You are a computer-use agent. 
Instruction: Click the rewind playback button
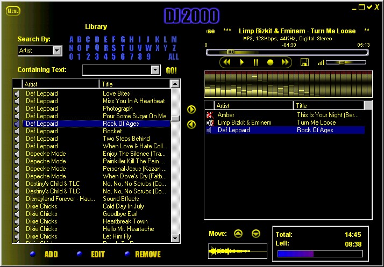pyautogui.click(x=227, y=62)
